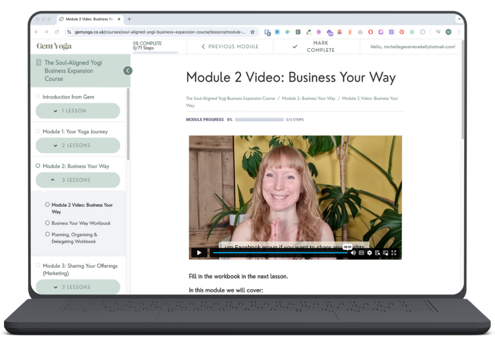This screenshot has height=347, width=495.
Task: Turn on closed captions in video player
Action: tap(361, 253)
